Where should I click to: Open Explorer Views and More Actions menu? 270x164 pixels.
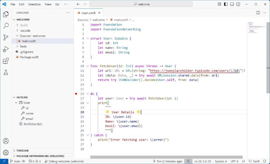pos(68,13)
